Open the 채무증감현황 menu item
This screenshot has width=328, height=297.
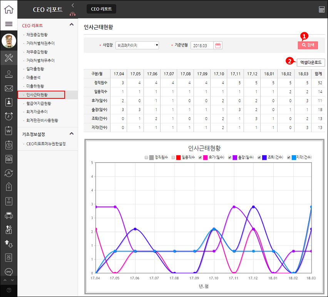click(37, 52)
